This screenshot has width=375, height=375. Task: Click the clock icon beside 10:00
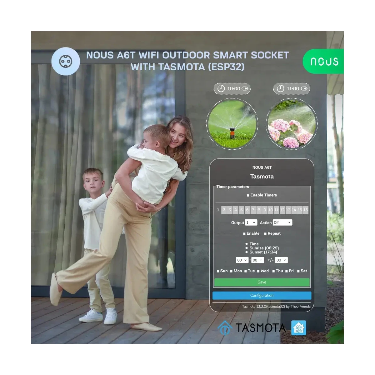221,89
